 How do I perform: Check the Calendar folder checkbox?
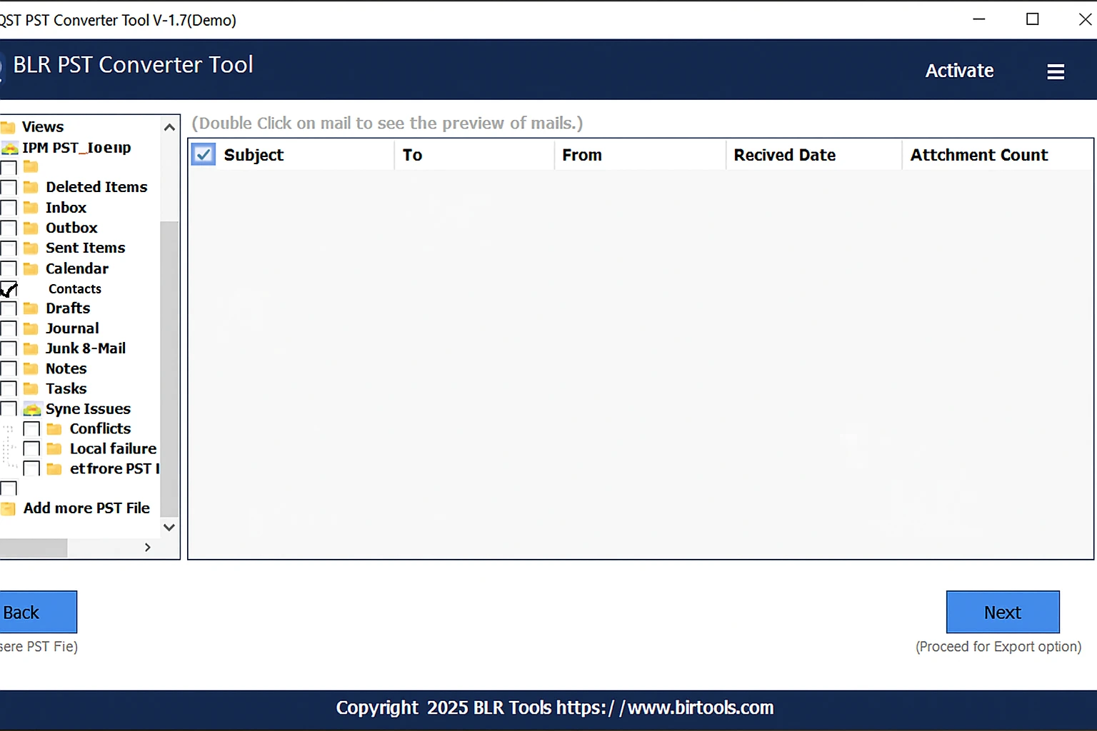(x=9, y=268)
